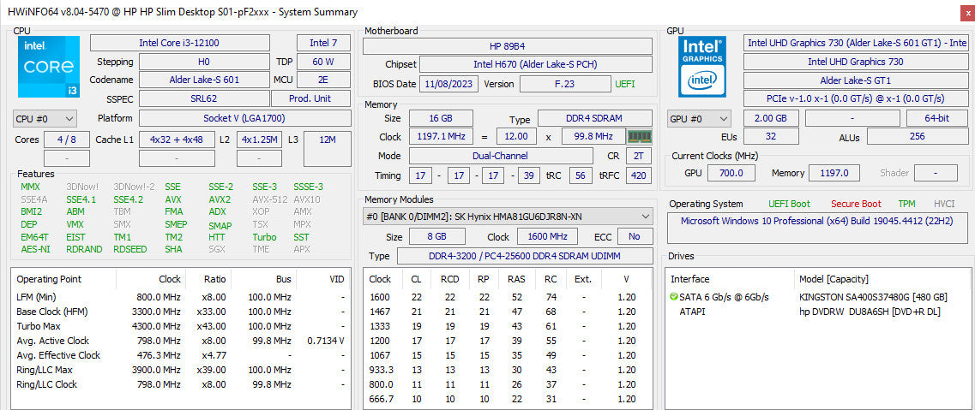The height and width of the screenshot is (410, 975).
Task: Expand the memory module SK Hynix dropdown
Action: click(508, 217)
